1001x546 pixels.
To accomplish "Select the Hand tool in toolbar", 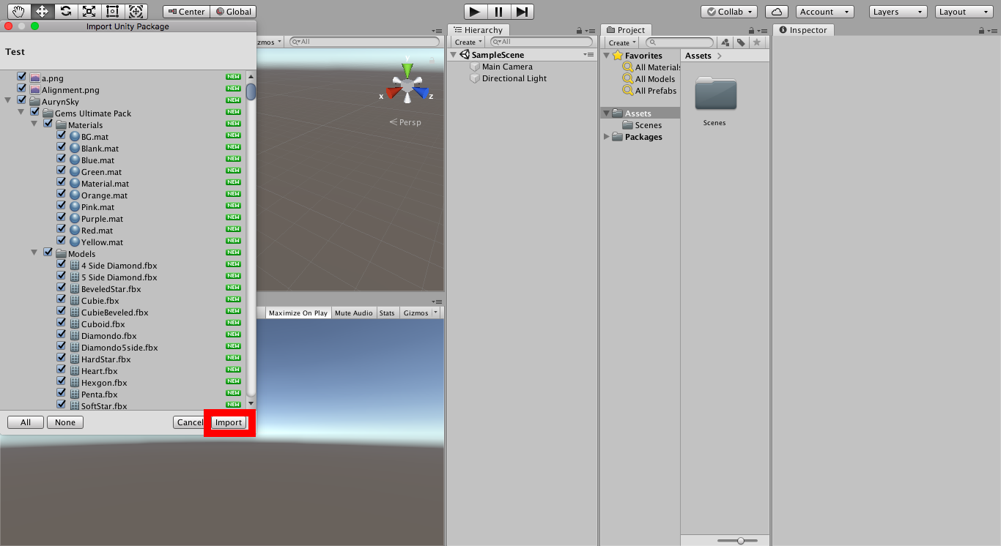I will 19,12.
